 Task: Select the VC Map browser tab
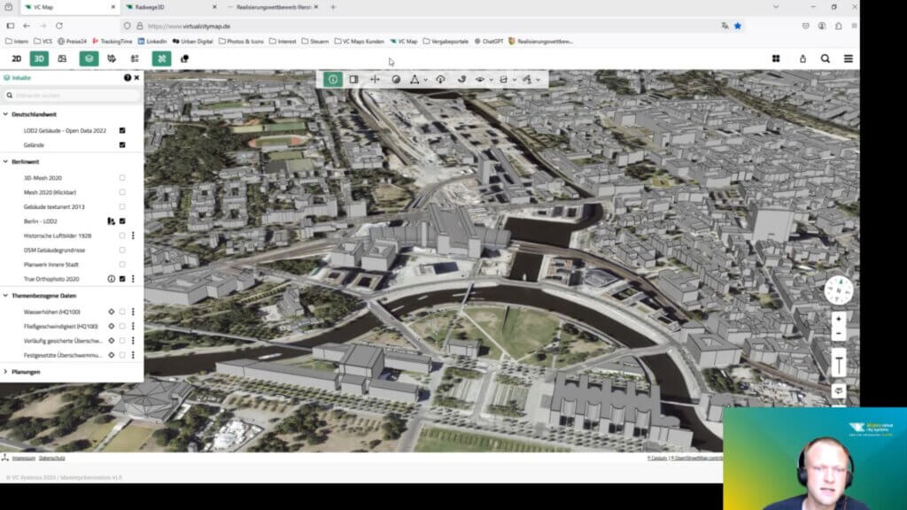69,7
